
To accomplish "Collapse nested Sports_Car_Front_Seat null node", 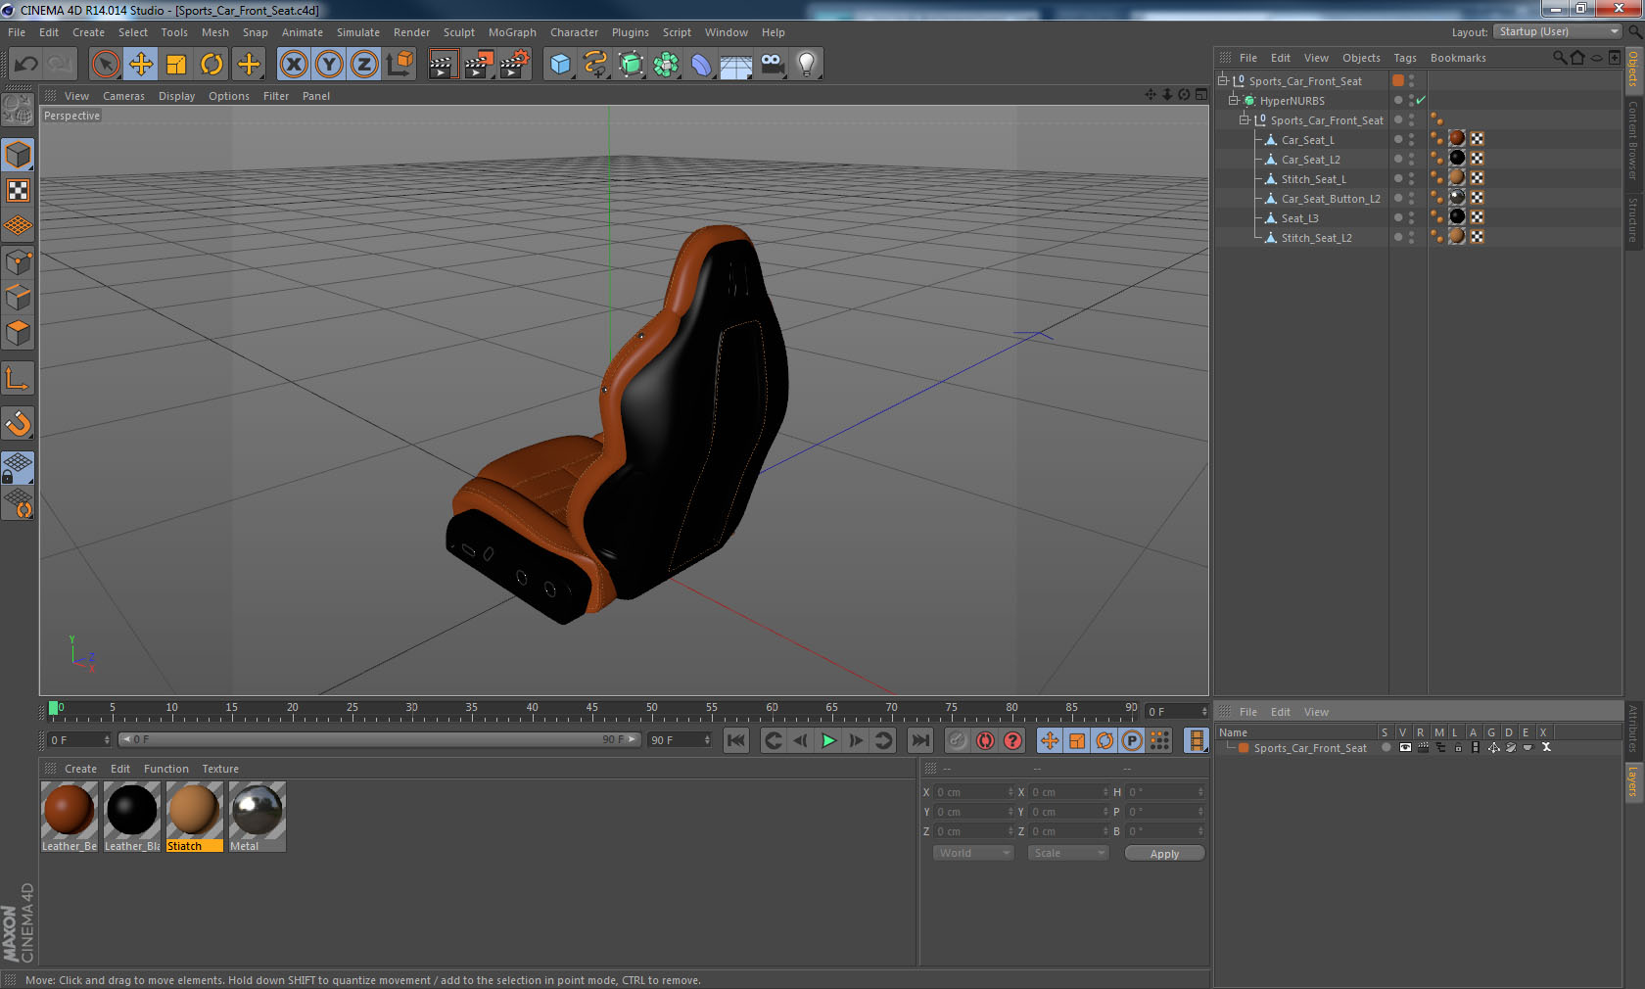I will point(1244,119).
